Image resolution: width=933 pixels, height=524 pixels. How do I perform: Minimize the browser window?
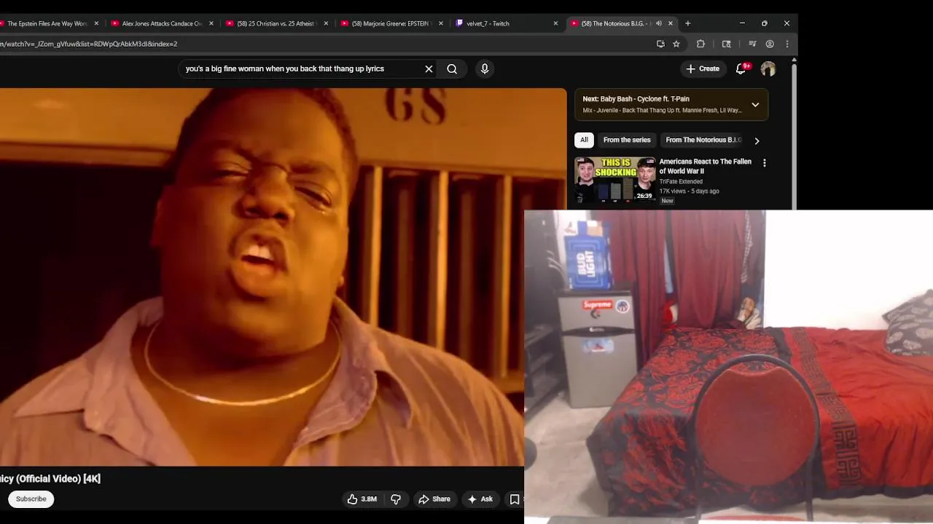pyautogui.click(x=742, y=23)
